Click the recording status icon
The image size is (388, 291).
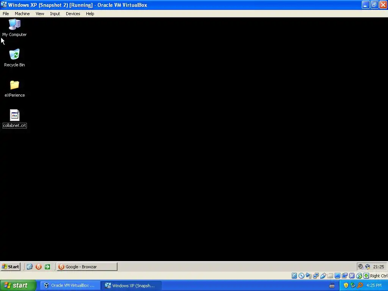pos(344,276)
